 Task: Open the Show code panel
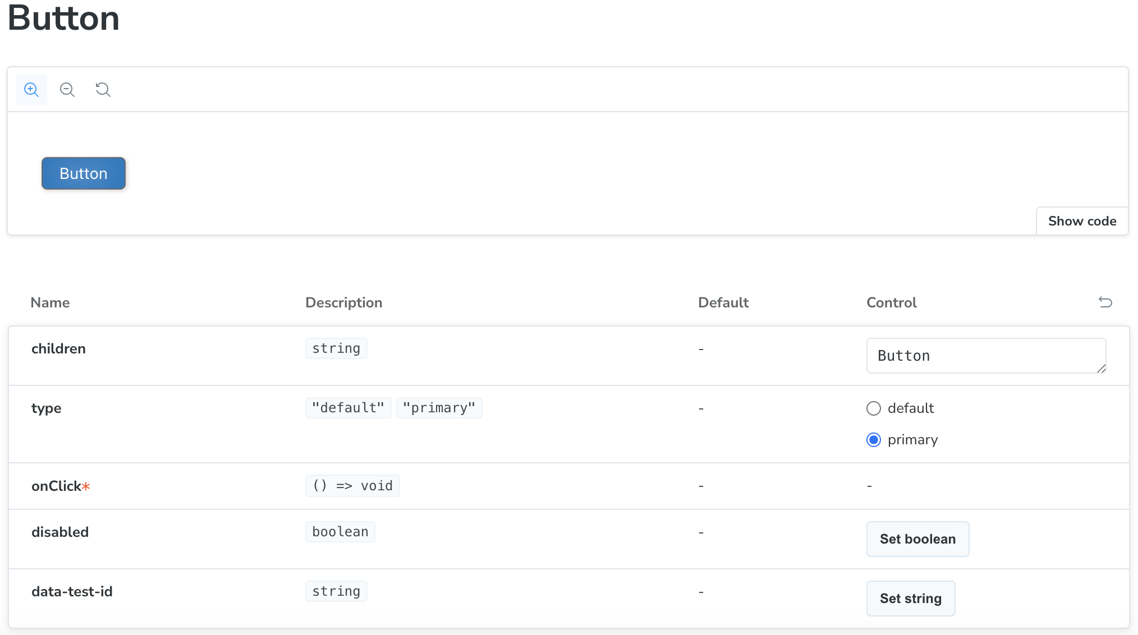[x=1081, y=221]
